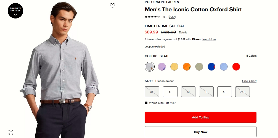Select unavailable size M option
The height and width of the screenshot is (138, 278).
[188, 92]
